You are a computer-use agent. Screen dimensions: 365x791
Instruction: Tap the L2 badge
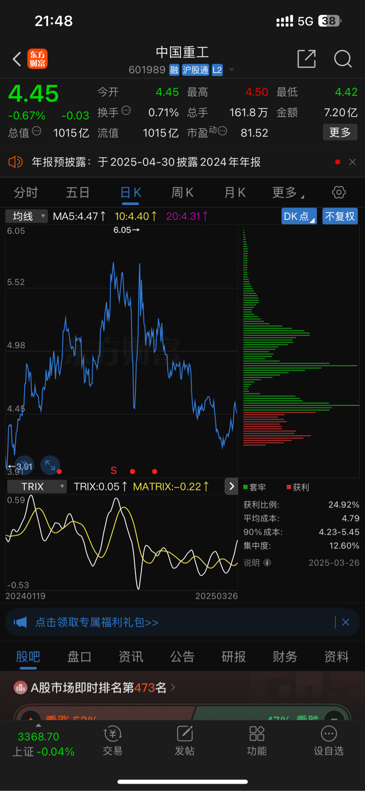pyautogui.click(x=217, y=70)
